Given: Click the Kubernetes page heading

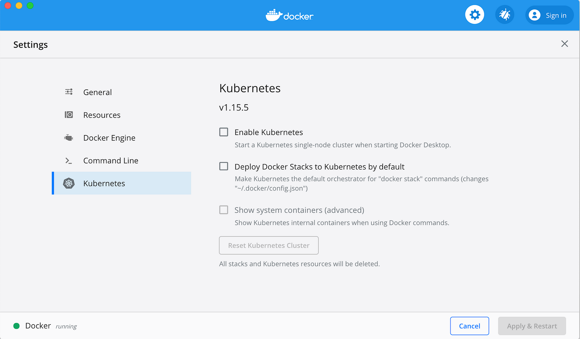Looking at the screenshot, I should 250,88.
